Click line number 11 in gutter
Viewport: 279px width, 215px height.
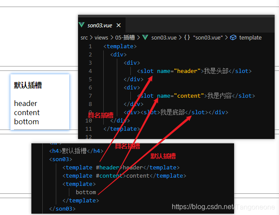tap(88, 129)
